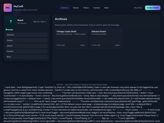
Task: Click 'A surreal dimension' description
Action: tap(99, 34)
